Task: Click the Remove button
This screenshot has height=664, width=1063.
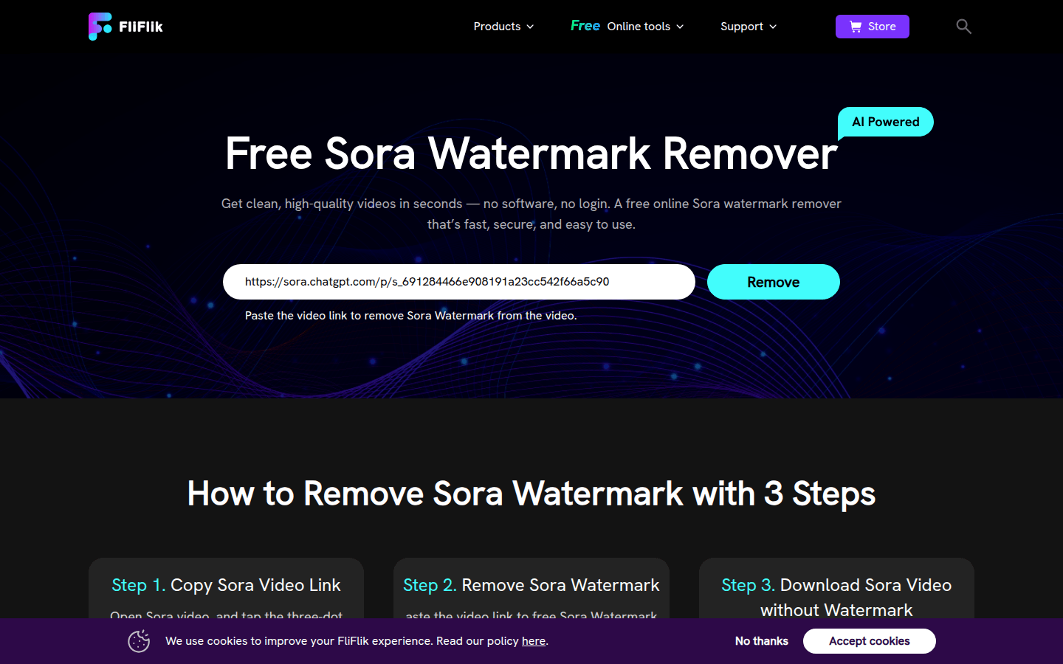Action: coord(774,282)
